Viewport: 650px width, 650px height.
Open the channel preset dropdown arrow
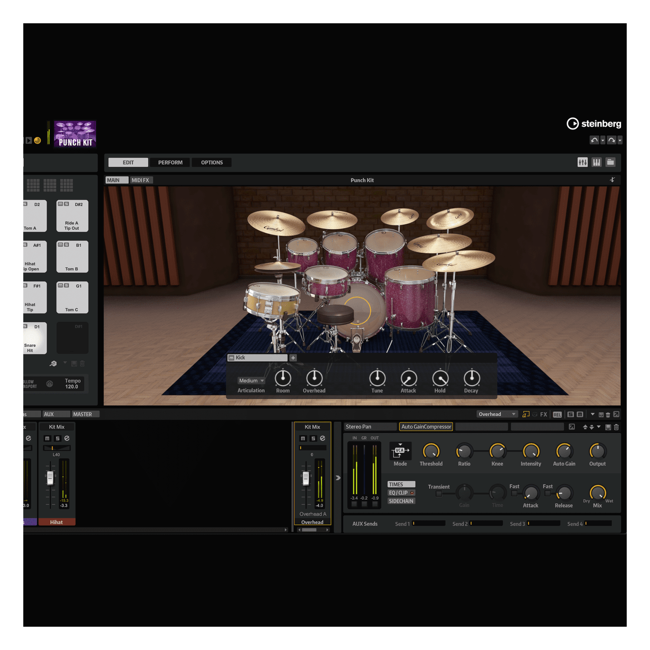click(593, 414)
